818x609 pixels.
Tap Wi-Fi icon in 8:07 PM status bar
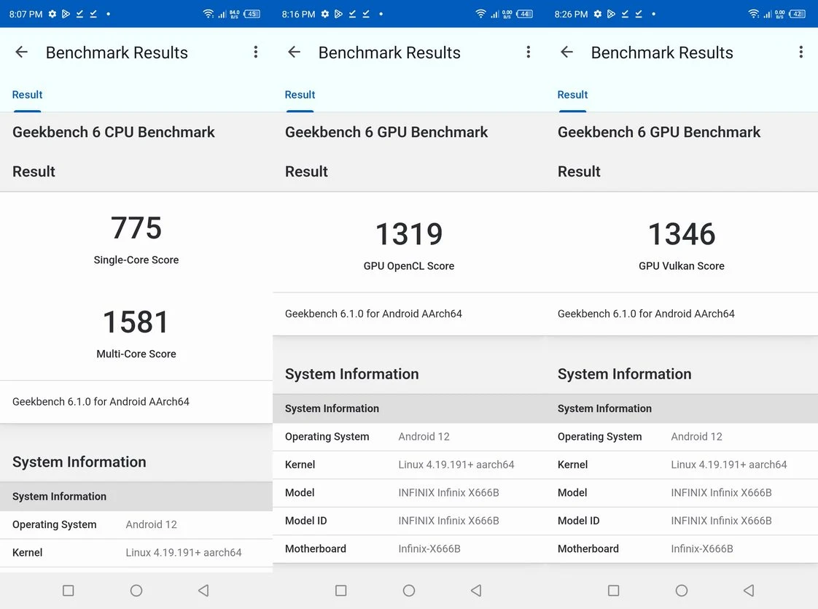point(209,14)
